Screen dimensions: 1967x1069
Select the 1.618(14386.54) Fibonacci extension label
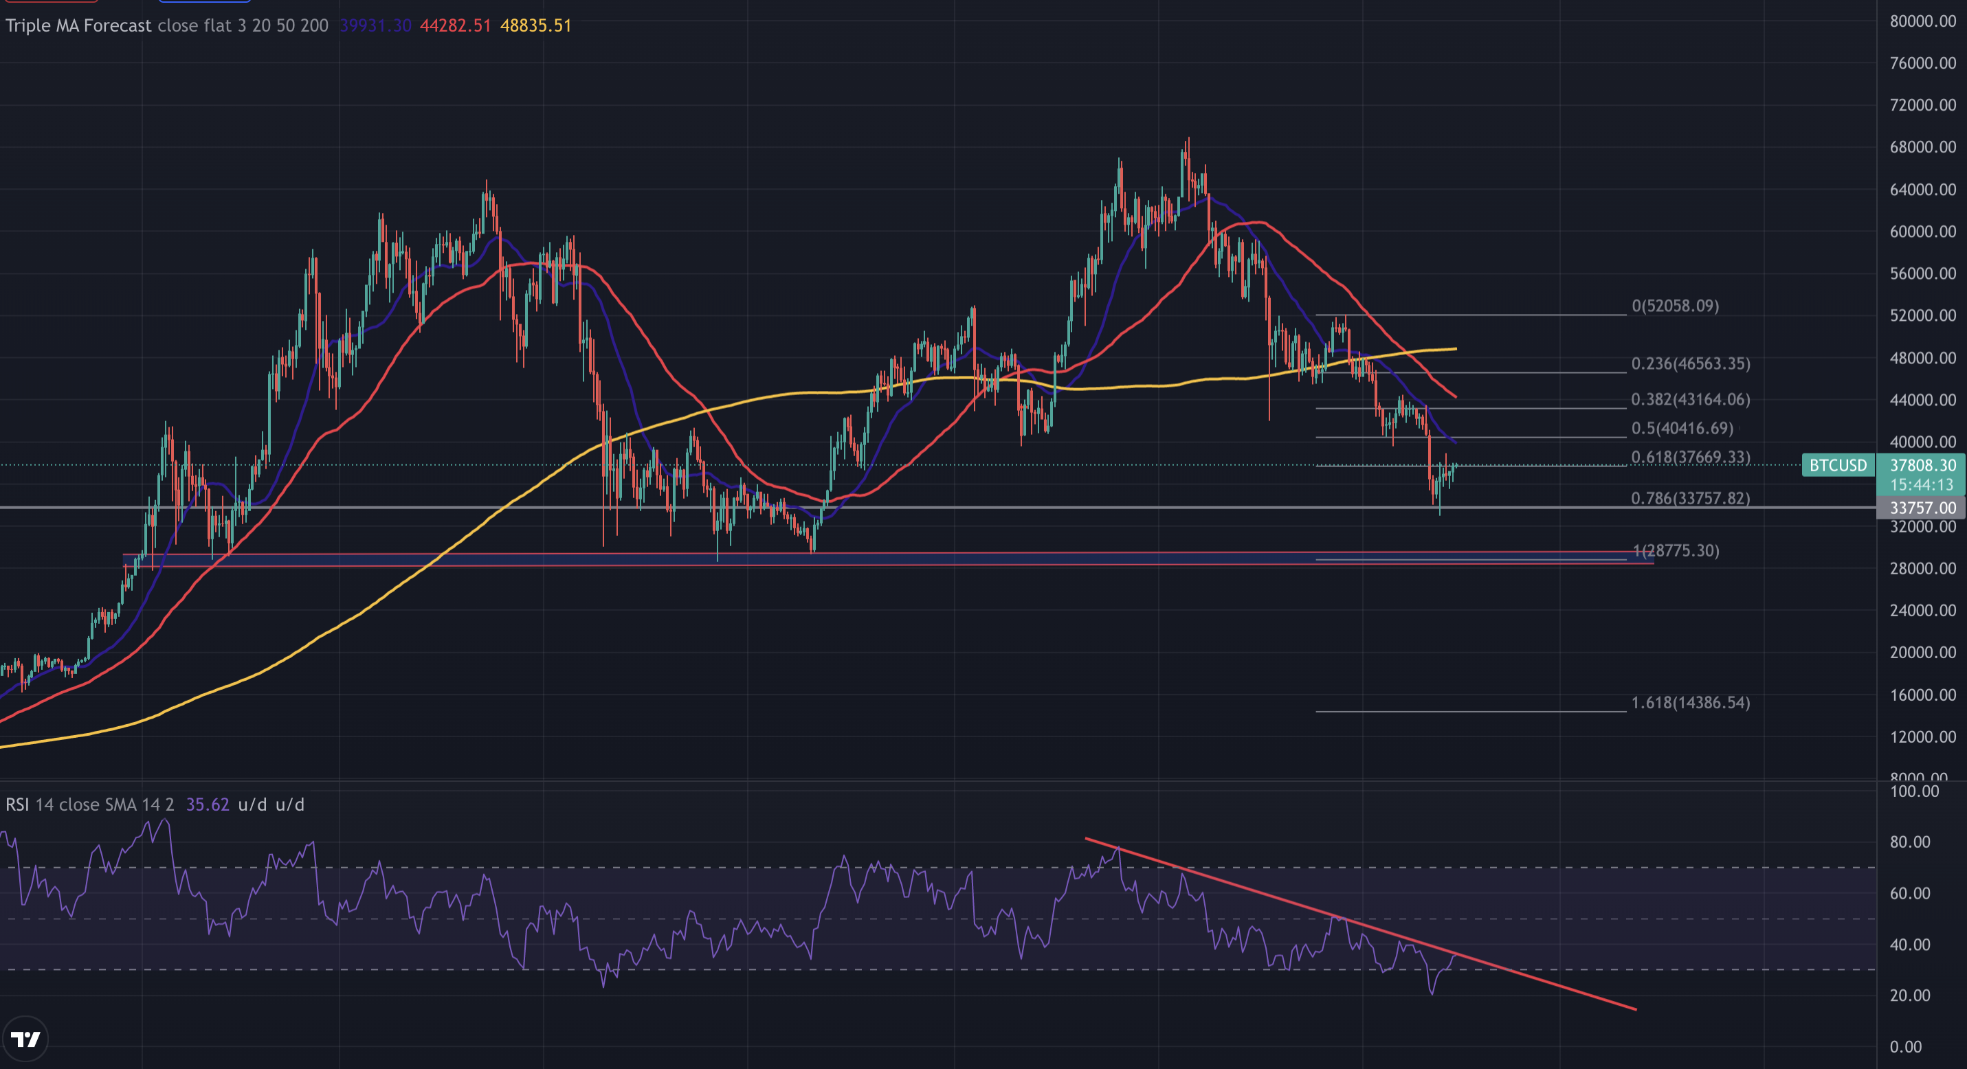(x=1691, y=702)
